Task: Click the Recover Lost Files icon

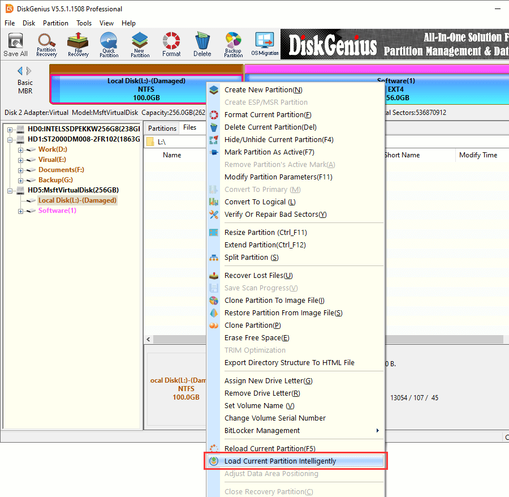Action: (214, 276)
